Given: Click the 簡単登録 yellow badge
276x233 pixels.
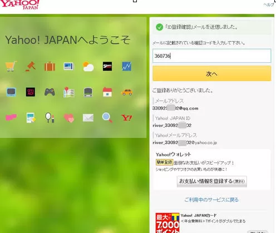Looking at the screenshot, I should coord(164,162).
